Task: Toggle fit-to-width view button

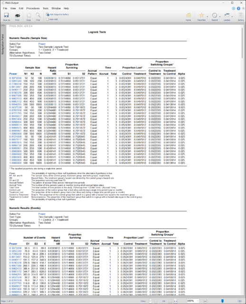Action: [x=176, y=301]
